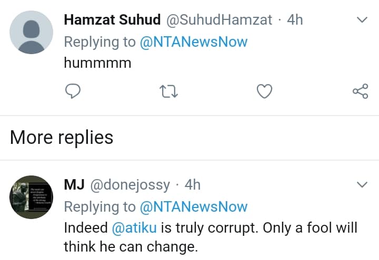Screen dimensions: 379x260
Task: Retweet Hamzat Suhud's hummmm tweet
Action: pos(168,92)
